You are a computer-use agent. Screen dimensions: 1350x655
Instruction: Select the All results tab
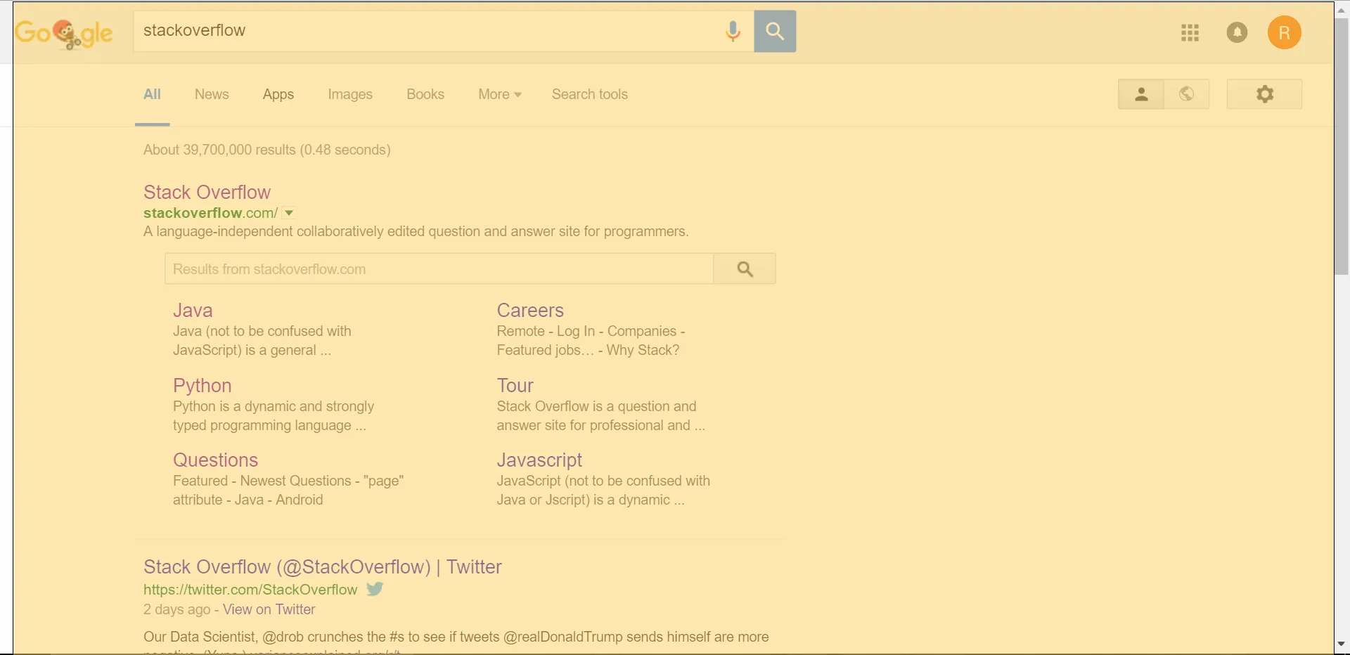pos(152,94)
